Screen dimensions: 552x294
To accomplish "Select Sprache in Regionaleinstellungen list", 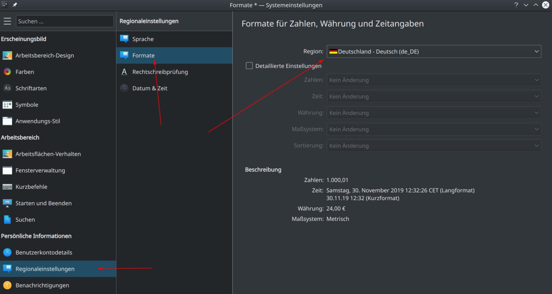I will [143, 39].
